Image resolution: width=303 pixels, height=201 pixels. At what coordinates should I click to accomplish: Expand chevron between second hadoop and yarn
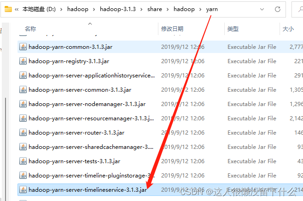pyautogui.click(x=200, y=9)
